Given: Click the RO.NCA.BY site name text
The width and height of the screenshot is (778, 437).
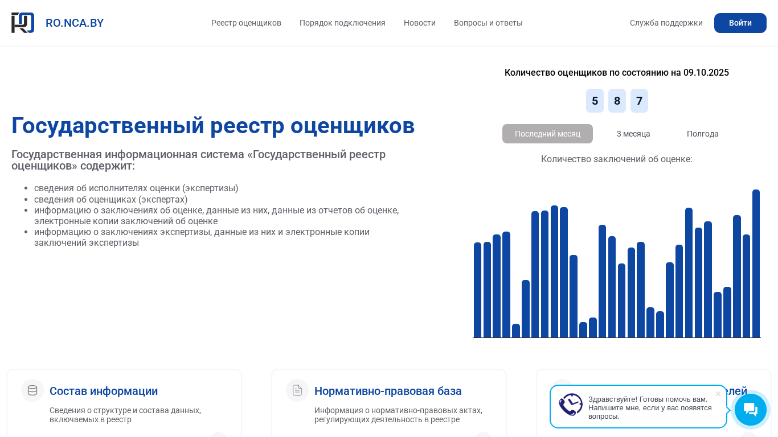Looking at the screenshot, I should (x=75, y=23).
